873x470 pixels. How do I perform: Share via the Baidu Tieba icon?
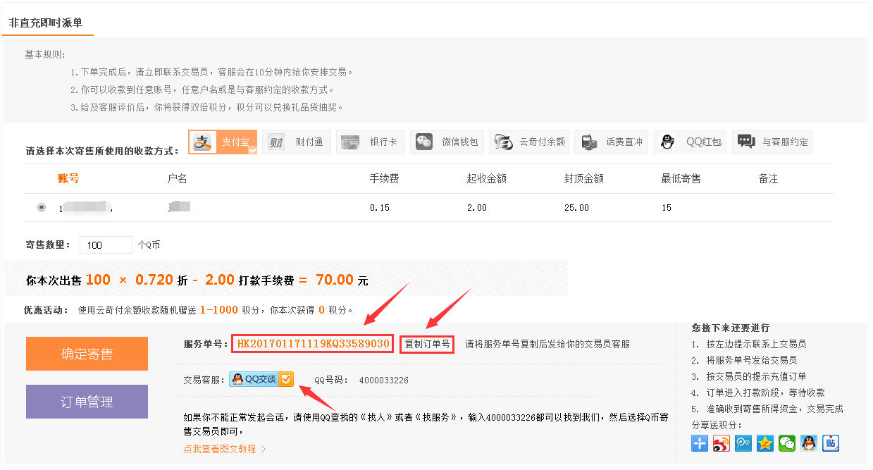(x=829, y=443)
